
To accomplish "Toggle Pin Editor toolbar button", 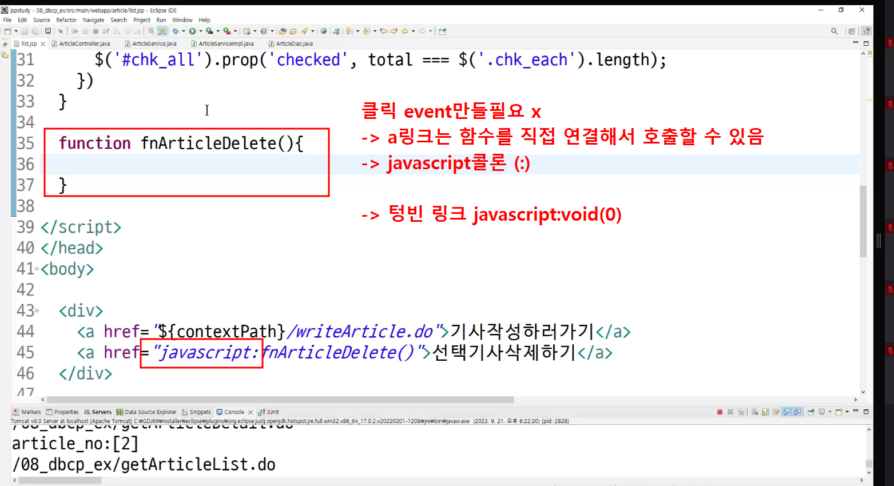I will pos(442,31).
